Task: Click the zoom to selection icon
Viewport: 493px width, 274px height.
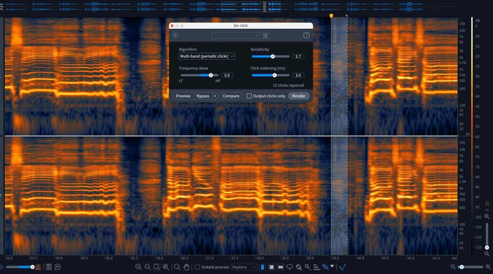Action: click(x=156, y=267)
